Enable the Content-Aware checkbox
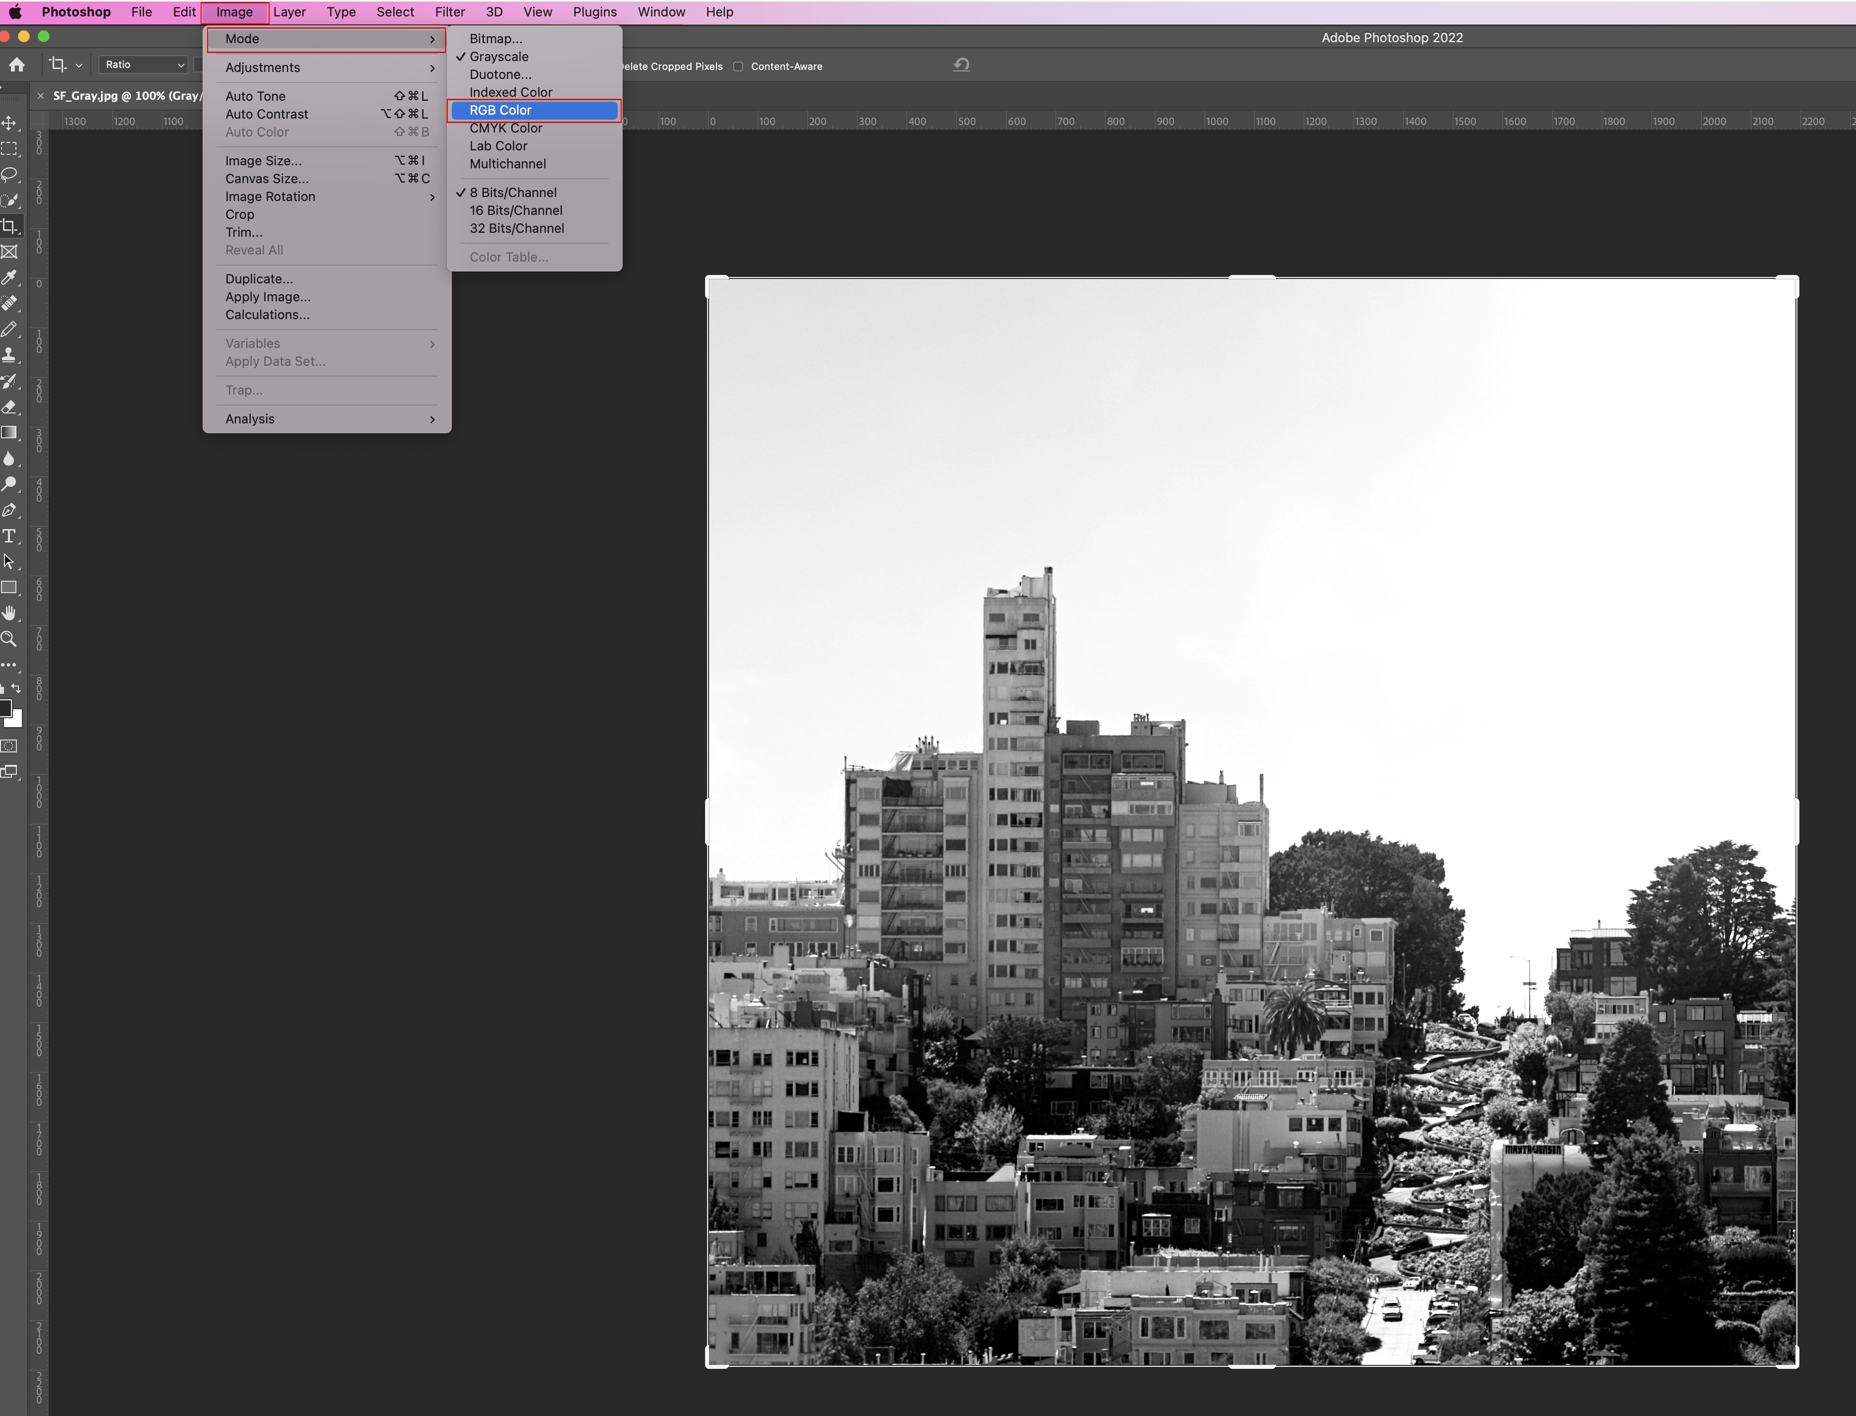This screenshot has width=1856, height=1416. click(738, 67)
